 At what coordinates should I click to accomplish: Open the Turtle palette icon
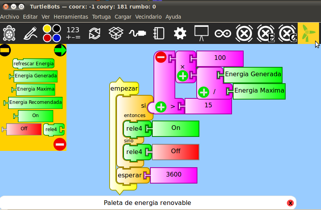point(9,33)
